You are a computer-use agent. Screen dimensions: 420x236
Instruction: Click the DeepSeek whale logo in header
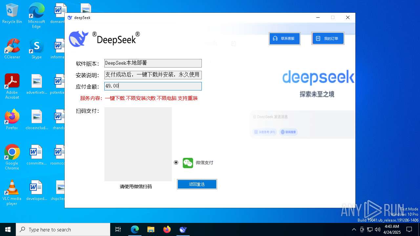pos(79,39)
